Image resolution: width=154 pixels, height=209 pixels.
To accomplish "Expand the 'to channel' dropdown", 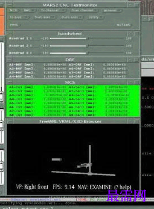I will (x=52, y=10).
